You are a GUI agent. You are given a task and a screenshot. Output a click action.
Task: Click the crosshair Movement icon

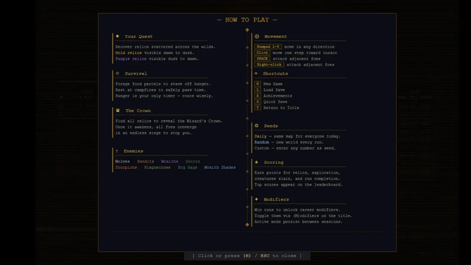tap(257, 36)
